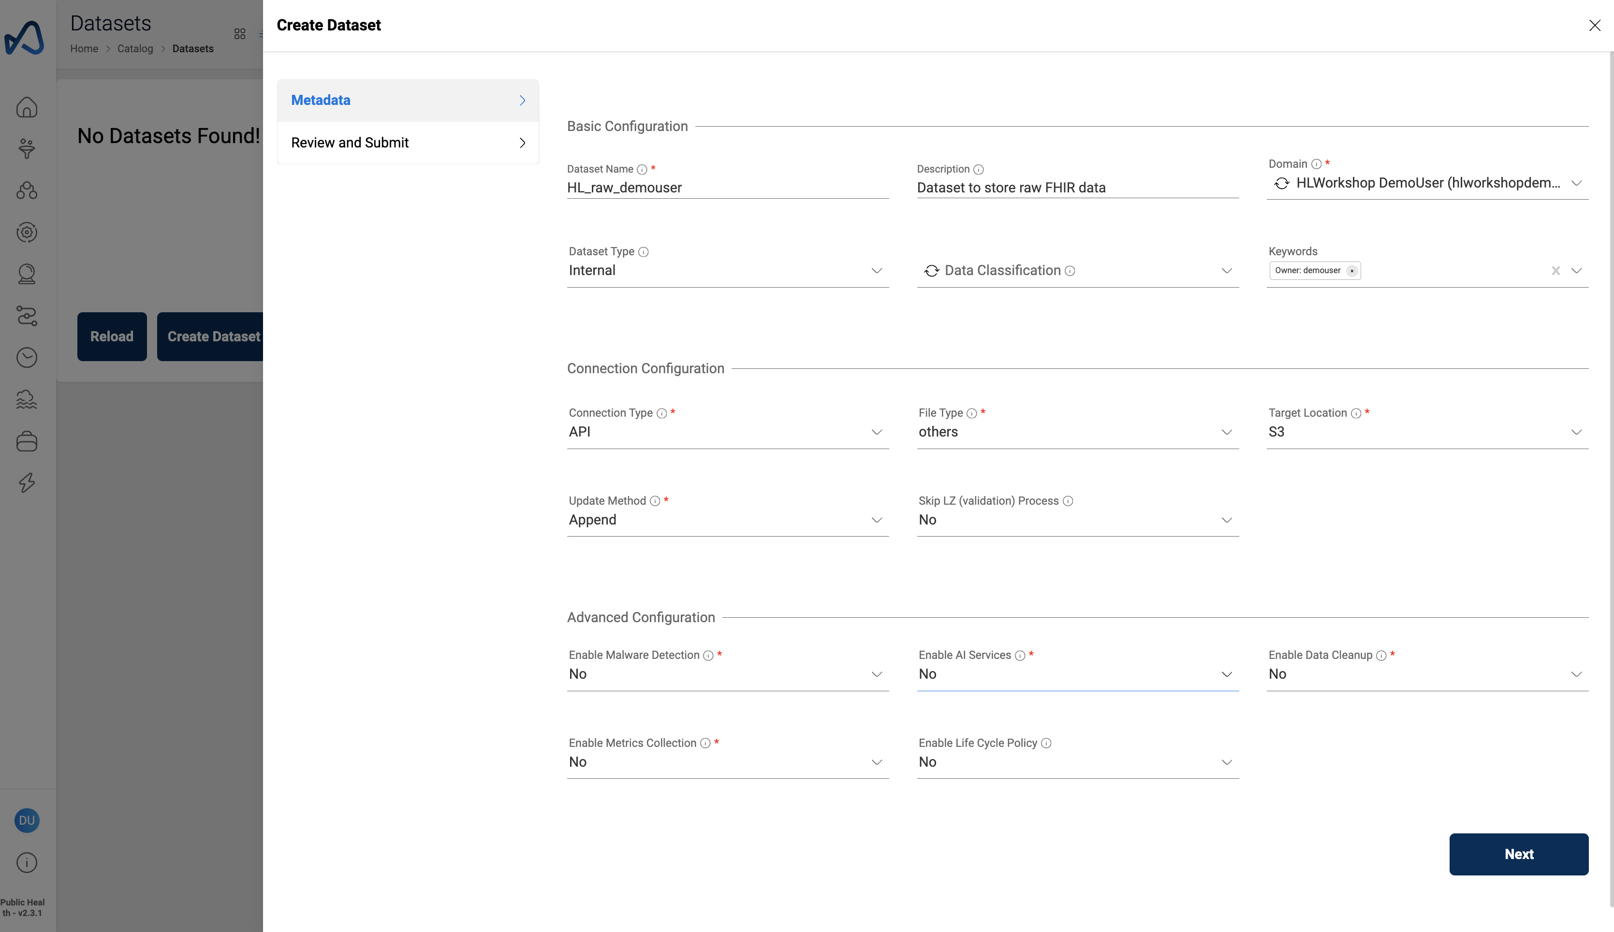Screen dimensions: 1614x932
Task: Click the gear-in-circle sidebar icon
Action: coord(27,232)
